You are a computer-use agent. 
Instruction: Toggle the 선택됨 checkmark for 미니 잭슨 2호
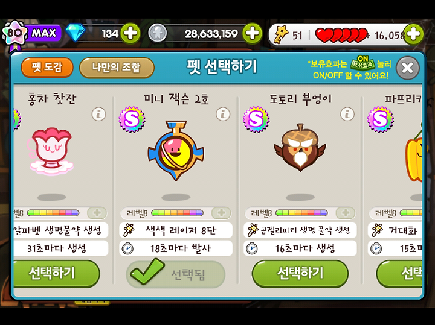pyautogui.click(x=176, y=274)
